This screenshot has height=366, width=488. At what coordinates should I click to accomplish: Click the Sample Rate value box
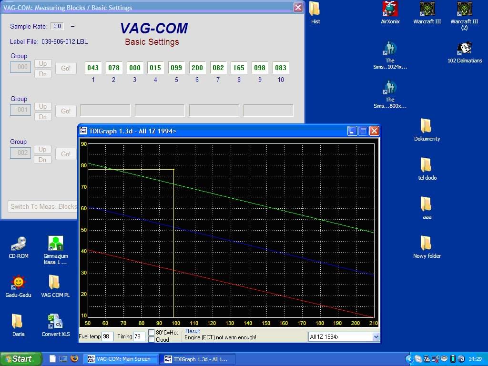[x=57, y=26]
